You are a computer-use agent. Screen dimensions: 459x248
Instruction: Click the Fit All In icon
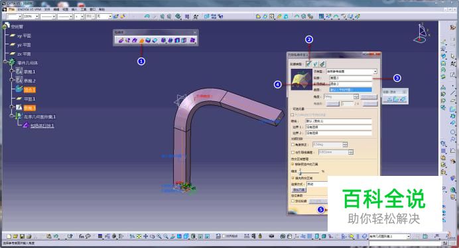click(139, 236)
